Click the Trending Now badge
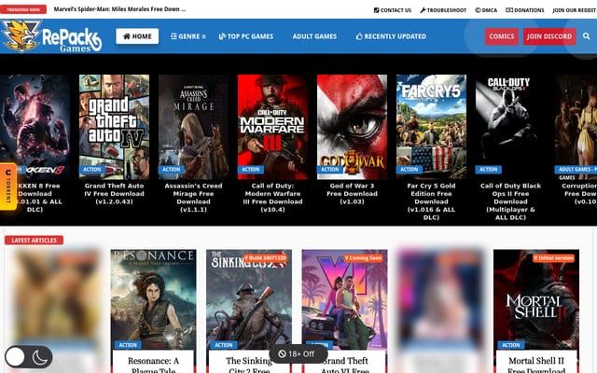The height and width of the screenshot is (373, 597). pos(23,9)
